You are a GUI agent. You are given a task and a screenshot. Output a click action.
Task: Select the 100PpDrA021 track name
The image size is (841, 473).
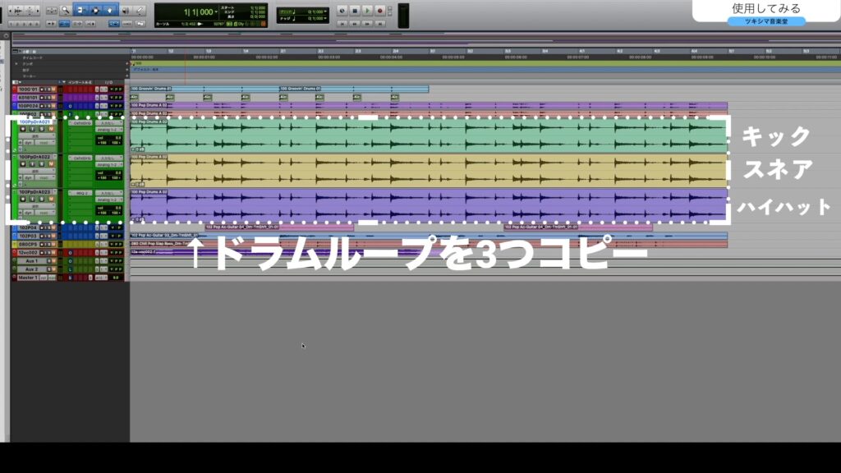(34, 122)
